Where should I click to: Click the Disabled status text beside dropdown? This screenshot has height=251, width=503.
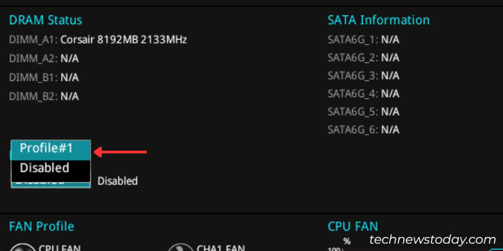pyautogui.click(x=118, y=181)
